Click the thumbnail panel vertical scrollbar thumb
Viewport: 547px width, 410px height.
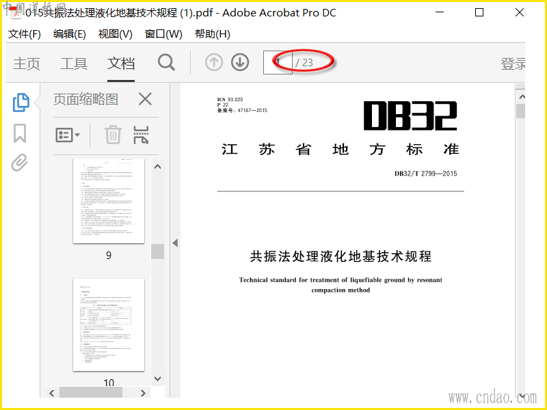(x=158, y=251)
